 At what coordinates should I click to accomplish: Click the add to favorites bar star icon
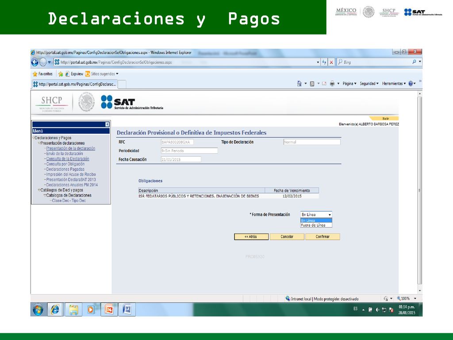60,74
